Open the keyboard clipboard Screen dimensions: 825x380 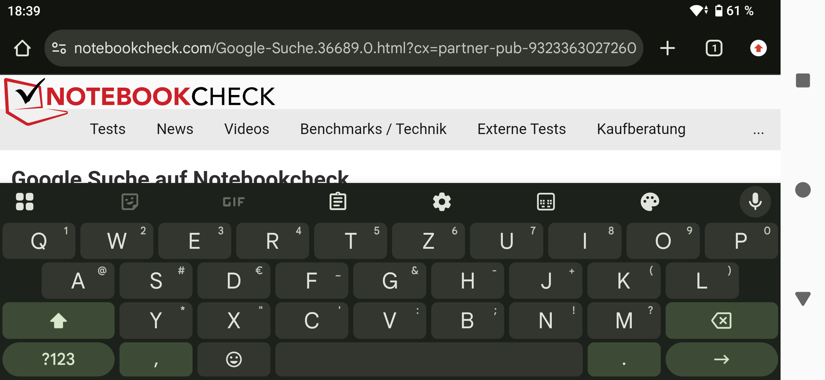(x=338, y=202)
